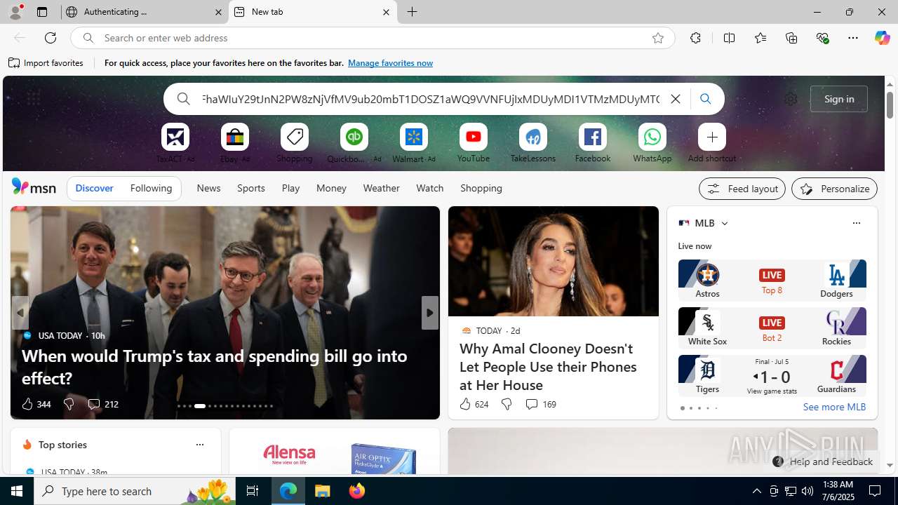Viewport: 898px width, 505px height.
Task: Open MLB card more options menu
Action: click(x=856, y=223)
